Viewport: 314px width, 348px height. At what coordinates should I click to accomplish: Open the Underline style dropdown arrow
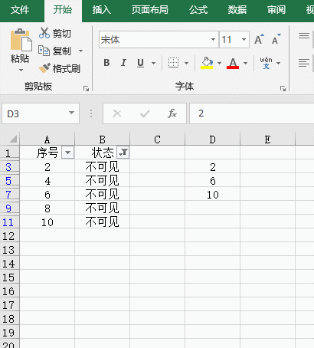(153, 63)
